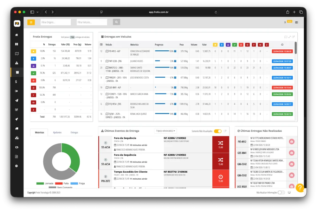
Task: Click the Falta legend item
Action: 62,183
